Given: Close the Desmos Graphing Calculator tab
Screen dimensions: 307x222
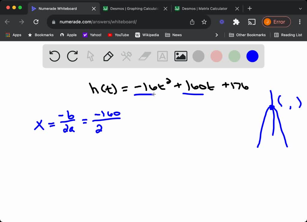Looking at the screenshot, I should coord(165,9).
